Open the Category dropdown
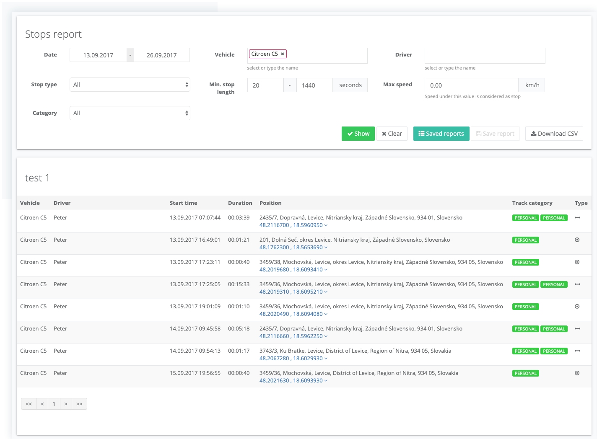Screen dimensions: 597x439 click(130, 113)
